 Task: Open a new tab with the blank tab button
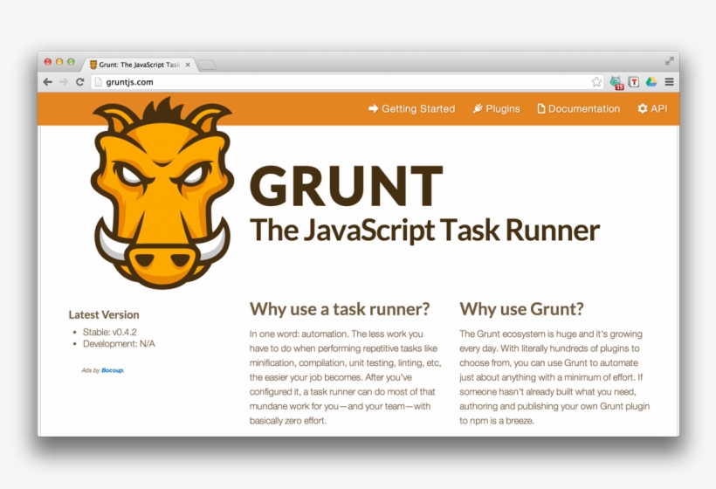[207, 65]
